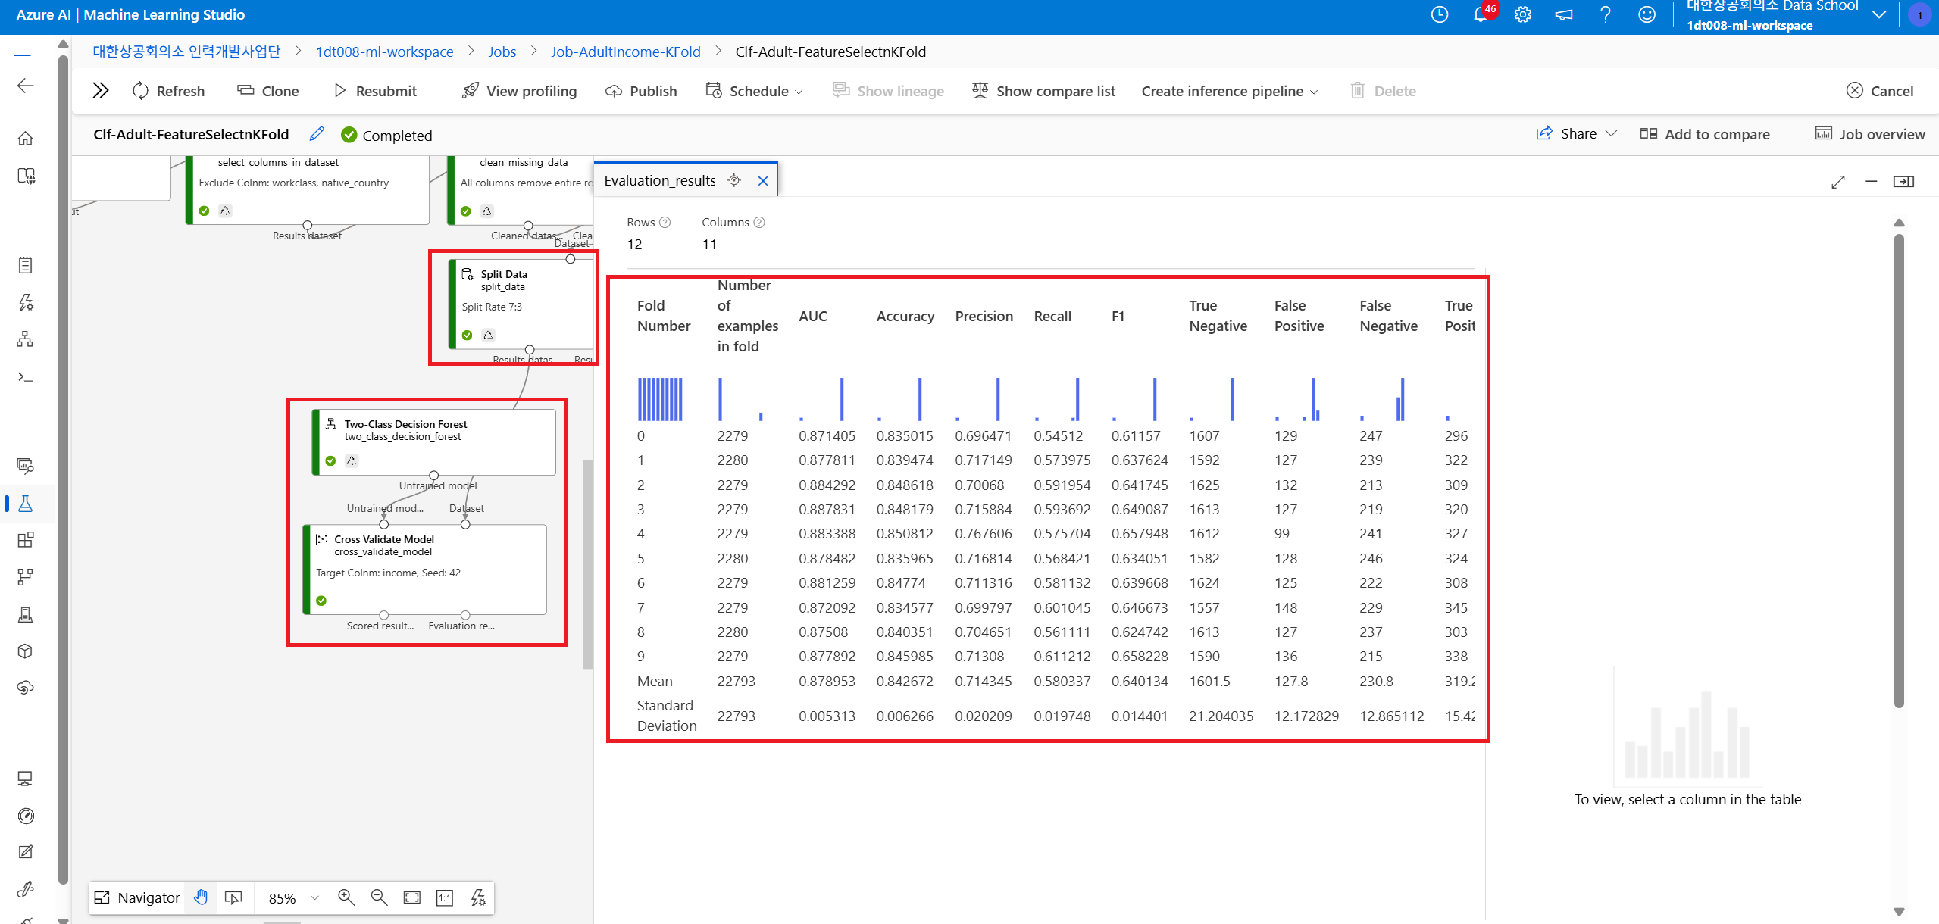1939x924 pixels.
Task: Toggle the Navigator panel
Action: (137, 897)
